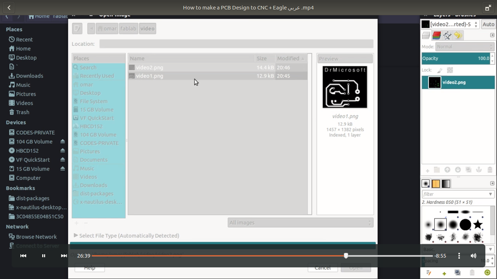Image resolution: width=497 pixels, height=279 pixels.
Task: Focus the Location input field
Action: point(236,44)
